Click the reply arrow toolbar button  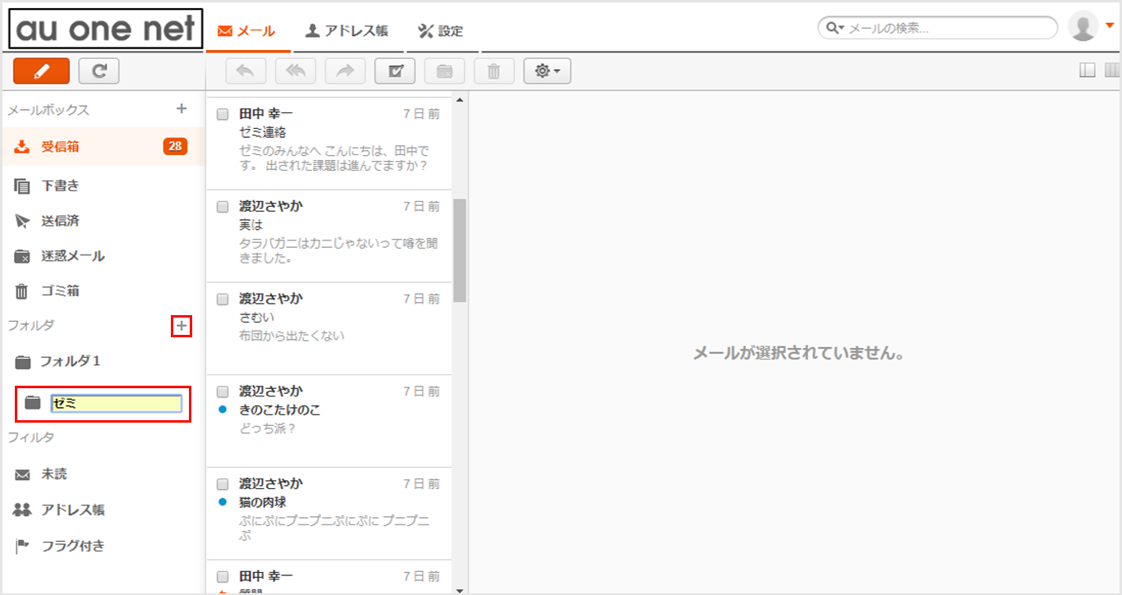(246, 71)
